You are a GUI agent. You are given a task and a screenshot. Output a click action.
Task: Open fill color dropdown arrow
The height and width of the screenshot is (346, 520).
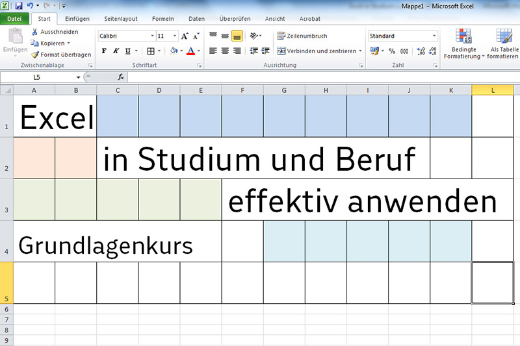181,51
